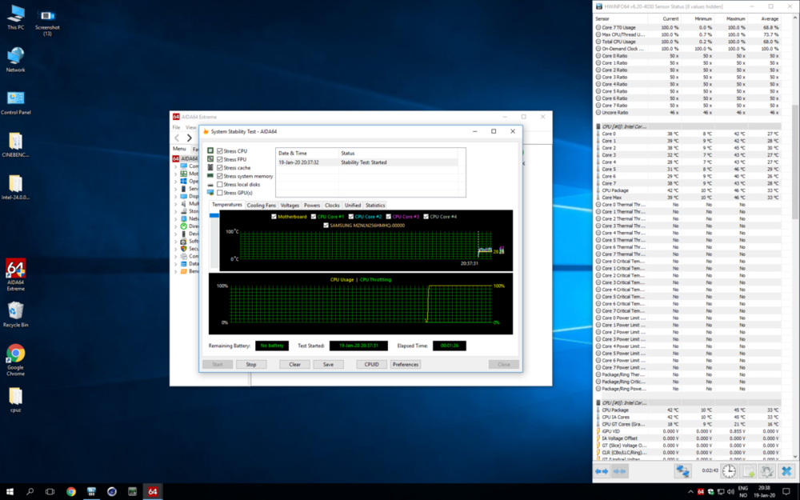Enable Stress GPU(s)
The height and width of the screenshot is (500, 800).
click(220, 193)
